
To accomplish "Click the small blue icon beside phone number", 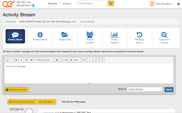I will click(33, 5).
